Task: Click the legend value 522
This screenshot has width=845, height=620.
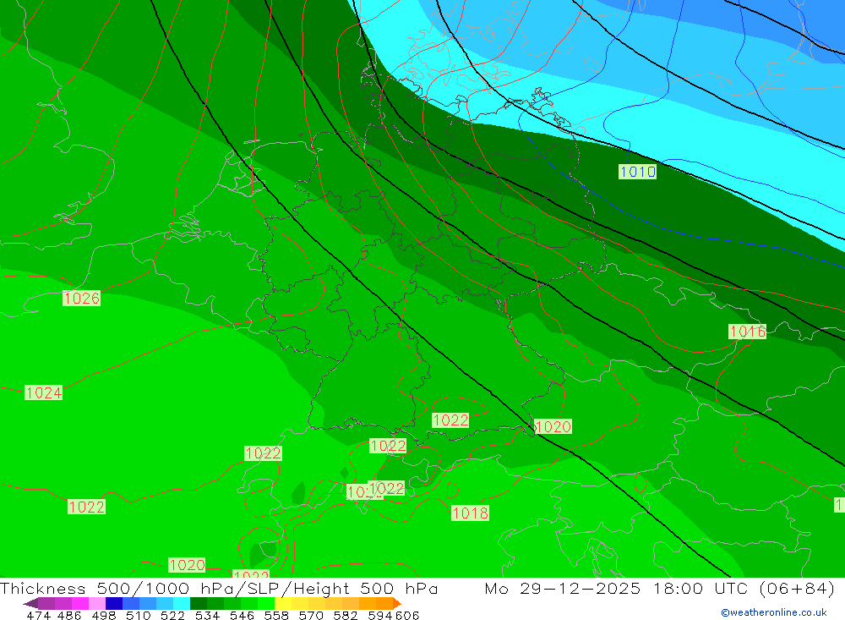Action: click(x=172, y=616)
